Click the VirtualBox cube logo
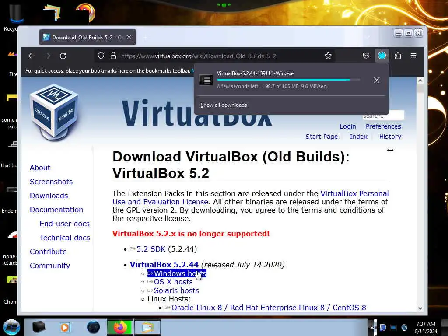 54,112
